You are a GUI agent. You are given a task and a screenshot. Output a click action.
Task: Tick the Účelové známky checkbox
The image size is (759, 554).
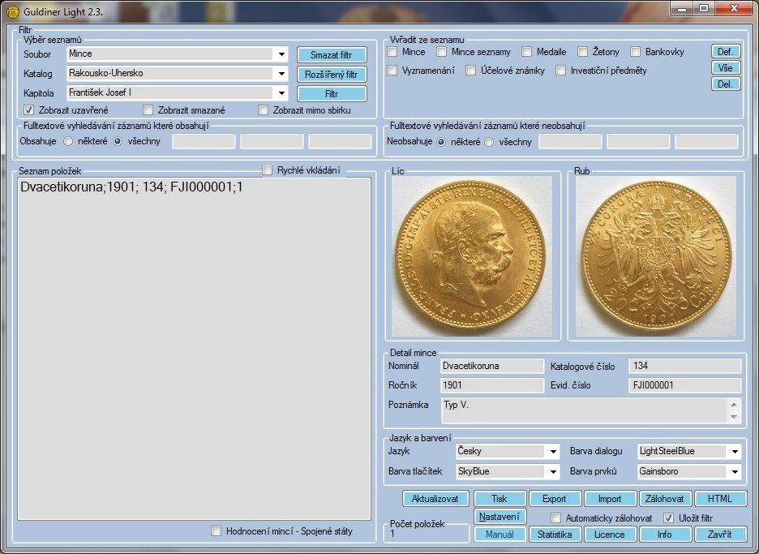pos(470,71)
